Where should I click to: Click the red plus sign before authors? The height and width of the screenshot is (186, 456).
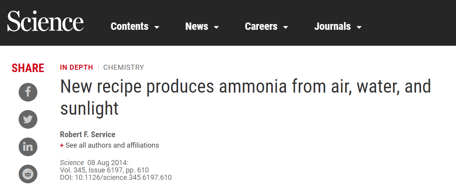click(61, 145)
